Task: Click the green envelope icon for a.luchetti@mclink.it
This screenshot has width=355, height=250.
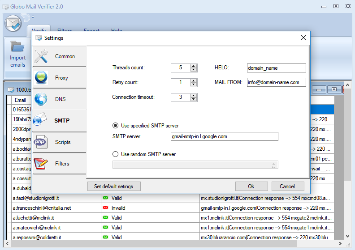Action: 105,217
